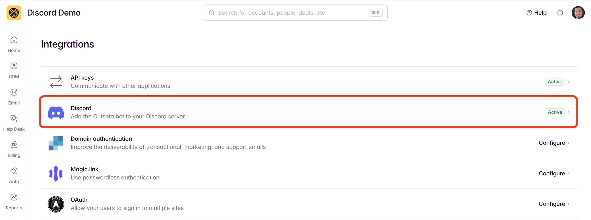The image size is (591, 220).
Task: Click Active badge on Discord row
Action: (x=555, y=112)
